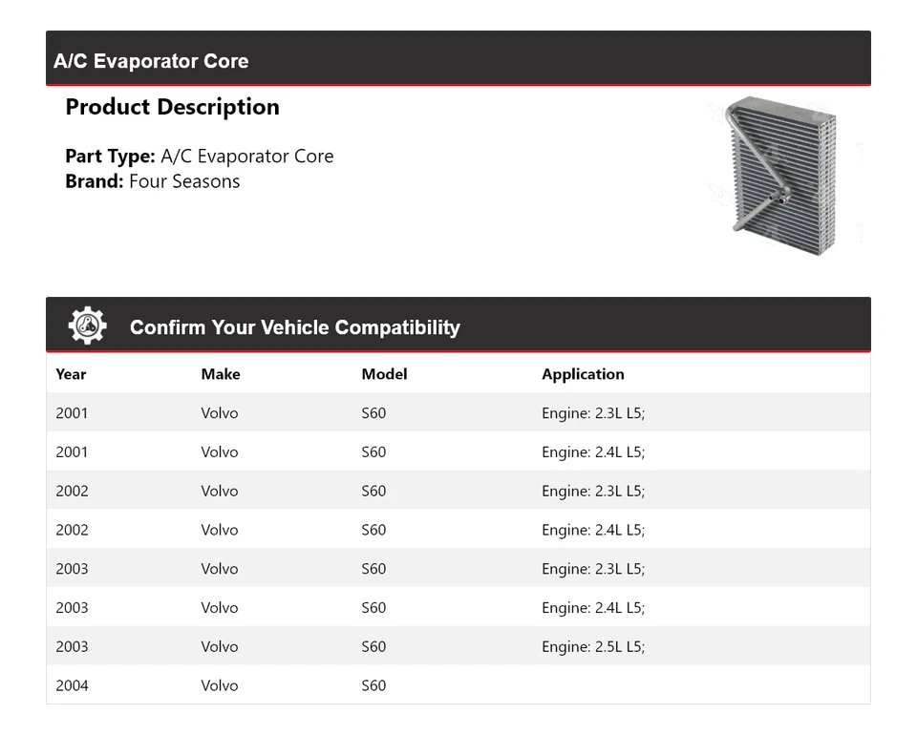Image resolution: width=917 pixels, height=735 pixels.
Task: Click the evaporator core product image
Action: tap(780, 178)
